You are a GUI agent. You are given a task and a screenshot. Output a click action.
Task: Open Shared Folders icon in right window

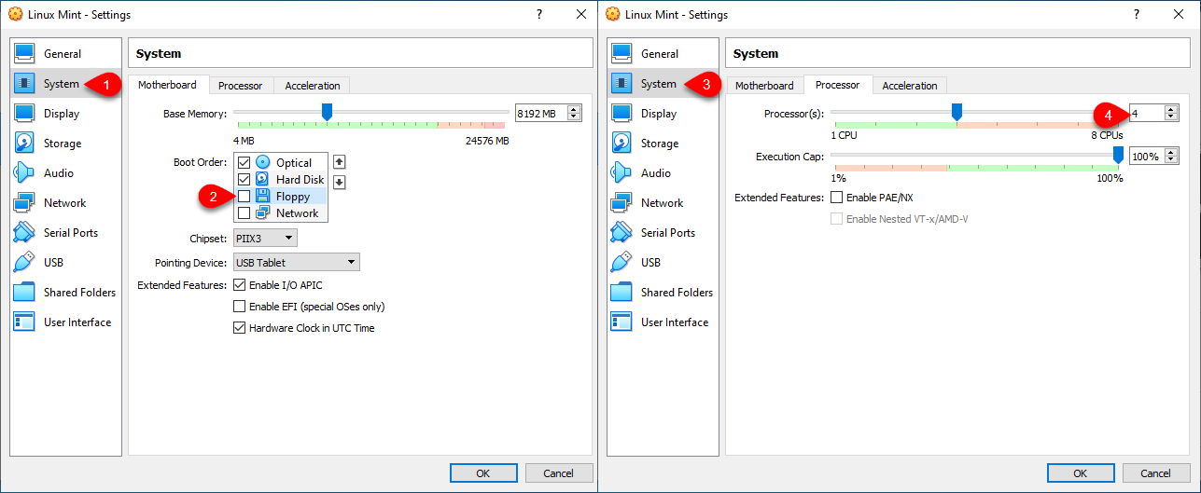pyautogui.click(x=622, y=293)
